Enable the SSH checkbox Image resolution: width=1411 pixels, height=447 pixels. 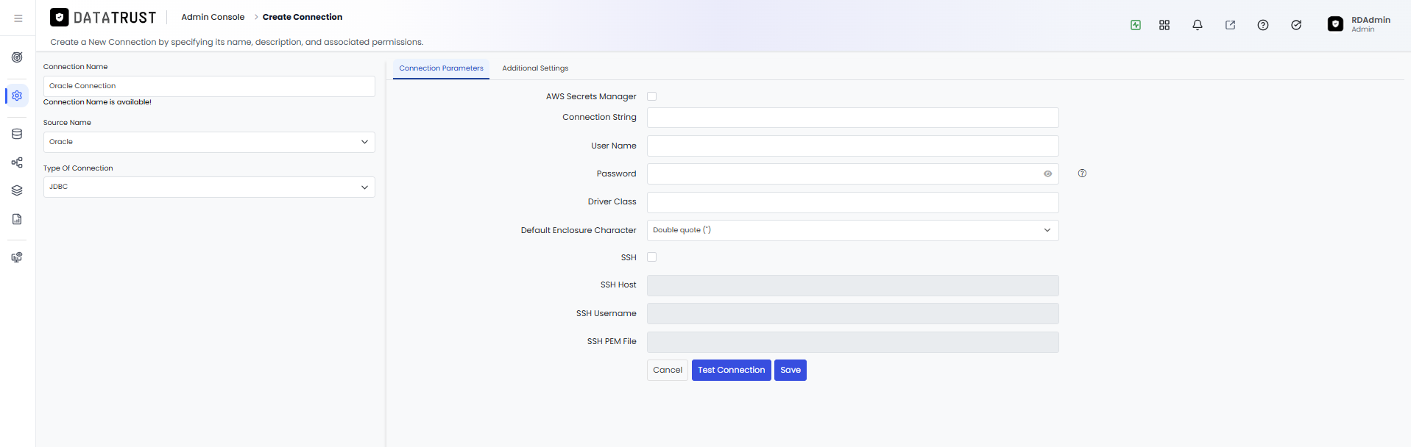point(651,257)
